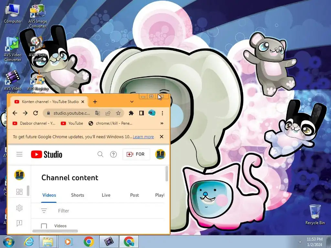Click the address bar URL field
The width and height of the screenshot is (331, 248).
72,113
